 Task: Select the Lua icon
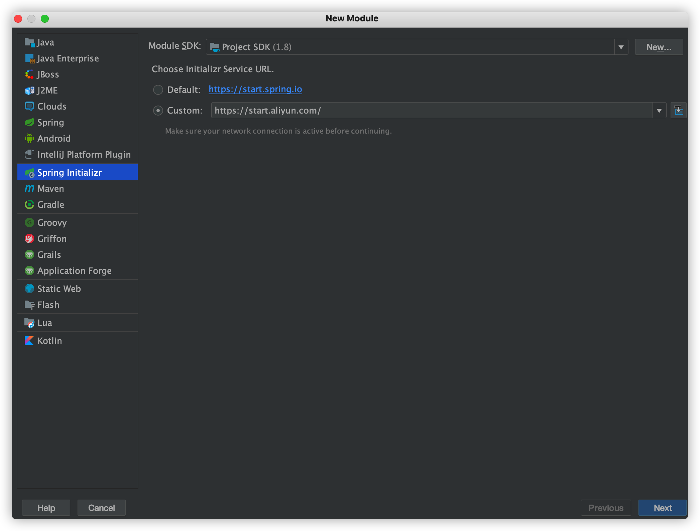point(29,323)
